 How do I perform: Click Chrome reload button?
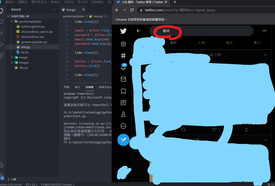(132, 10)
